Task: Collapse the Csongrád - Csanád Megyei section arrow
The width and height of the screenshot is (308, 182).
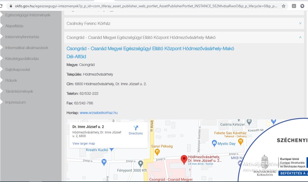Action: (300, 37)
